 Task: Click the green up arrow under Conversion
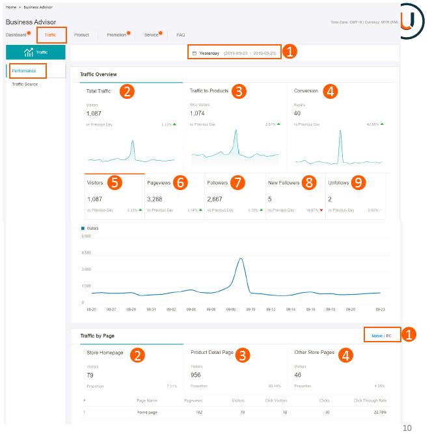383,124
